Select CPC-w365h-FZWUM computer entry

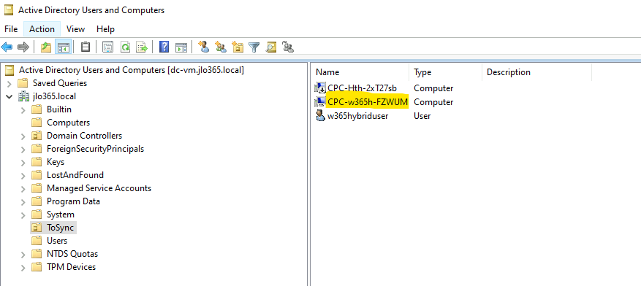click(x=368, y=101)
